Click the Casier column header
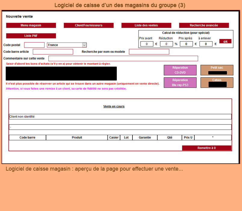This screenshot has height=211, width=242. [x=114, y=137]
